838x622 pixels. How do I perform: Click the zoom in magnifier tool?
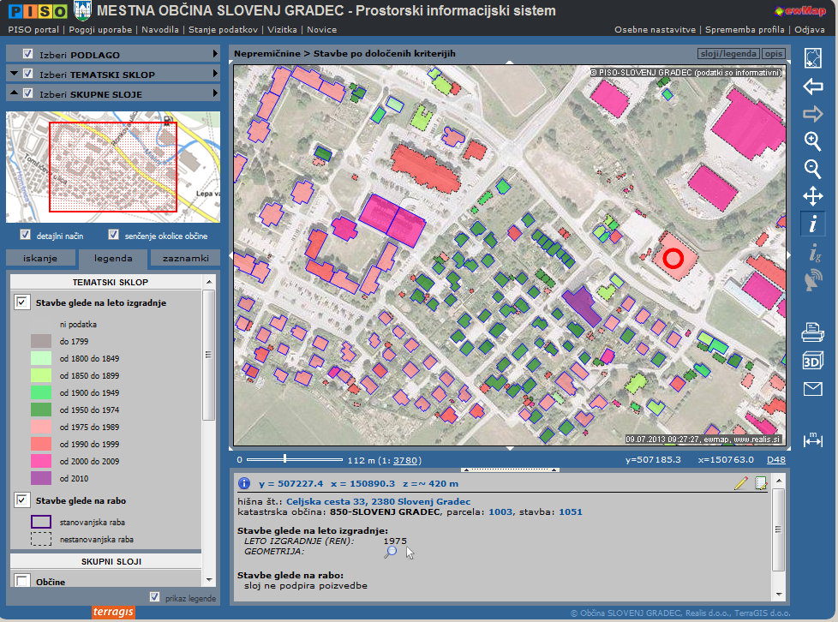point(812,141)
